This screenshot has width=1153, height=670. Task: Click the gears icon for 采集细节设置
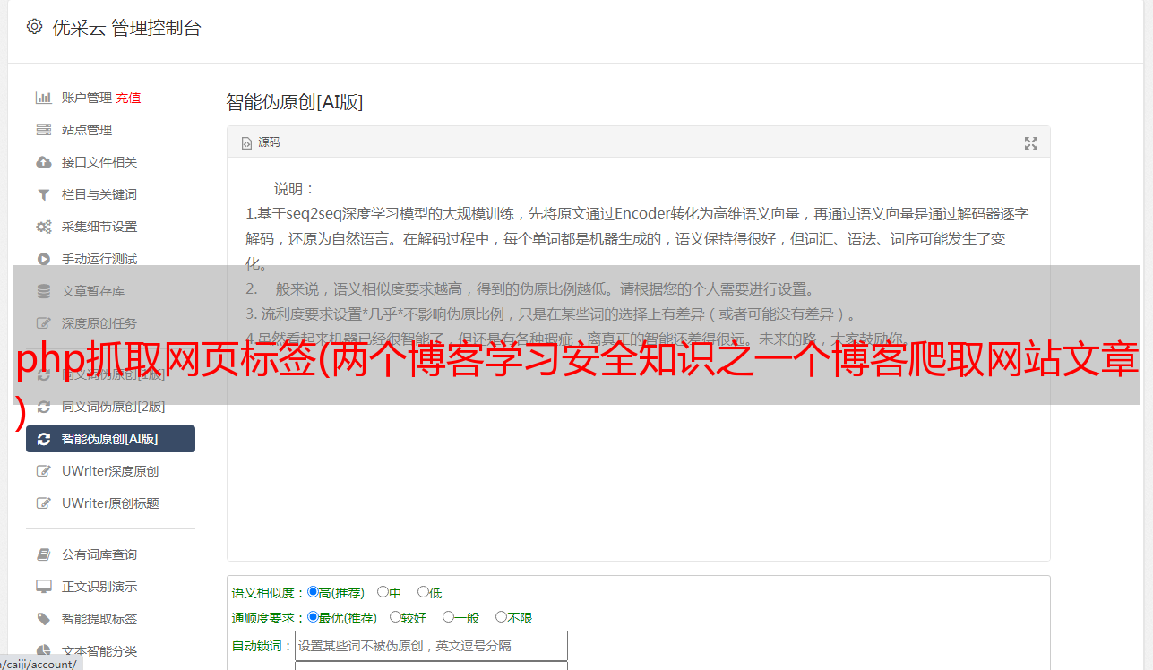(43, 227)
